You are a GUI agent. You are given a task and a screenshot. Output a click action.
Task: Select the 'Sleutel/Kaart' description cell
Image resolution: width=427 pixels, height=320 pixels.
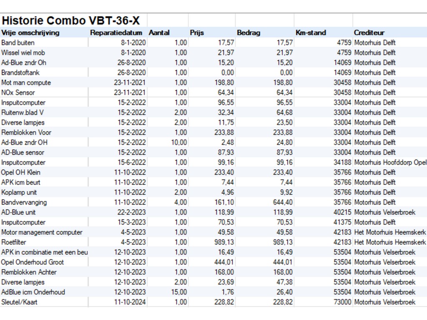tap(19, 302)
